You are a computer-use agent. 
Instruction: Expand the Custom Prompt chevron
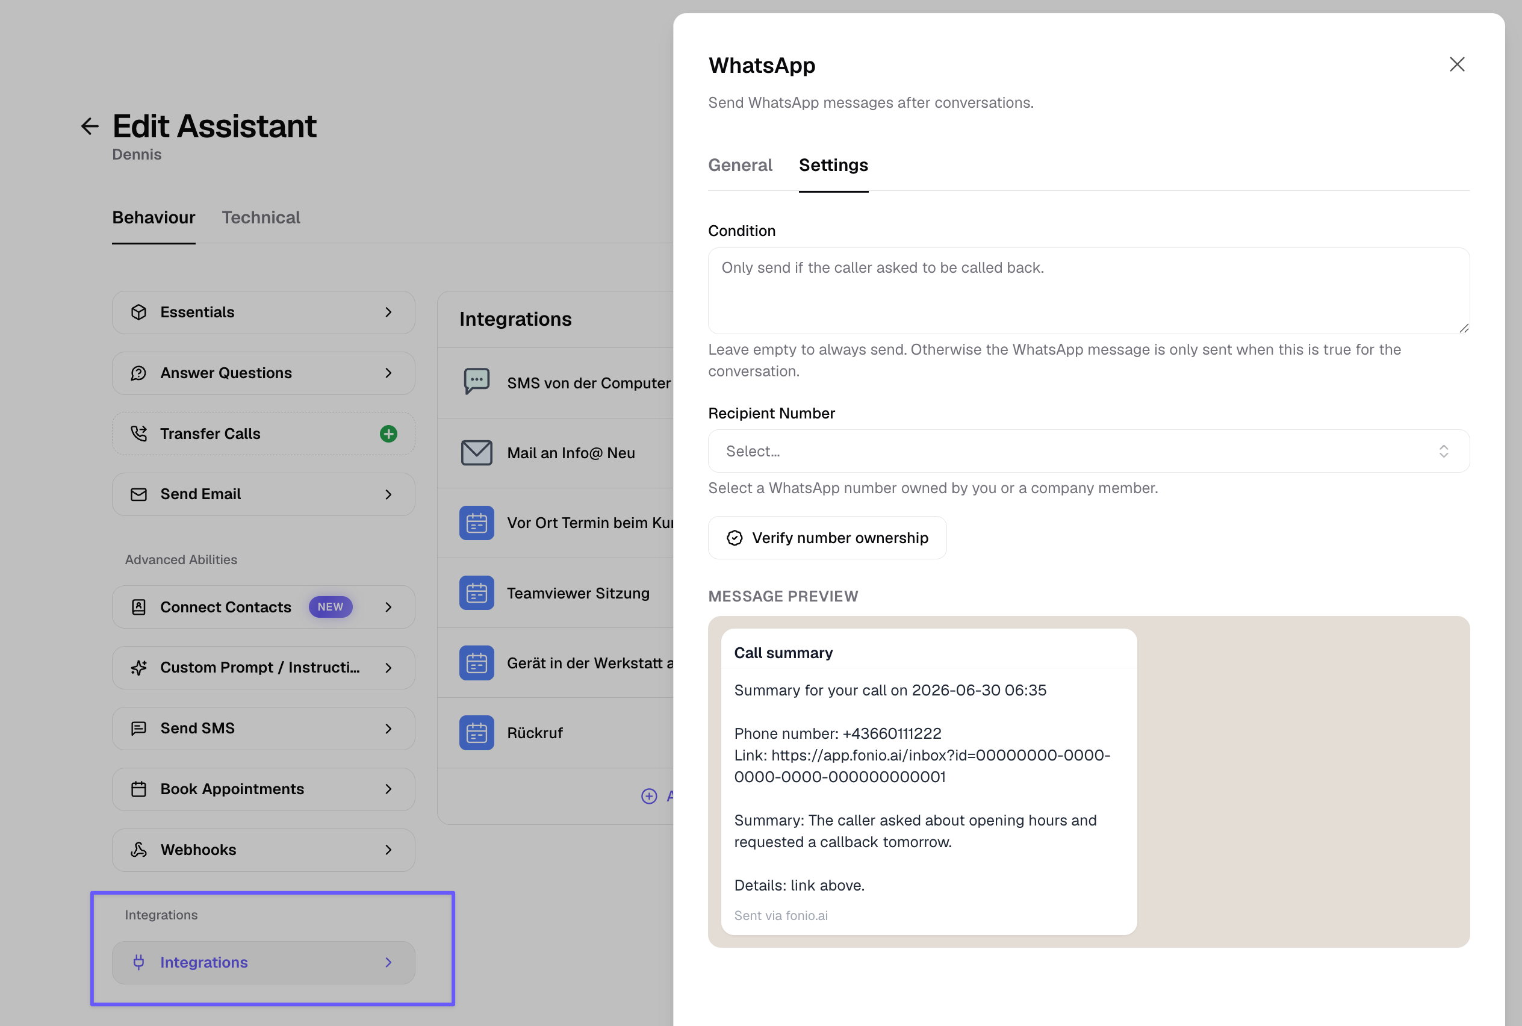[x=389, y=667]
